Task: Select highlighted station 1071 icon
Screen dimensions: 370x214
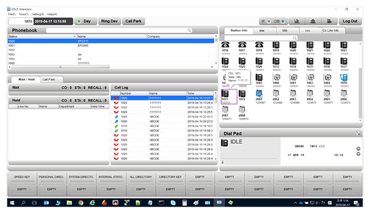Action: (225, 94)
